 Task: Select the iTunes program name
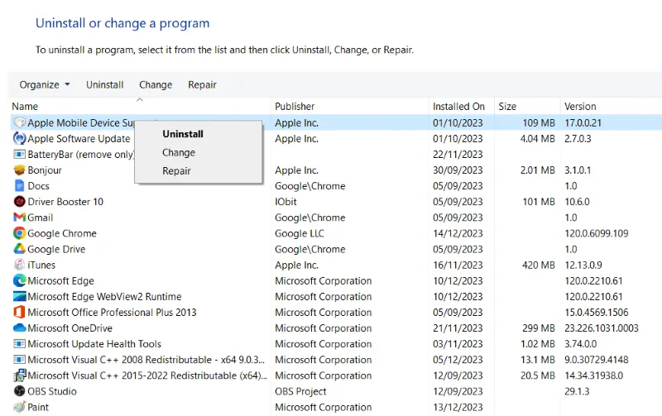[x=41, y=265]
